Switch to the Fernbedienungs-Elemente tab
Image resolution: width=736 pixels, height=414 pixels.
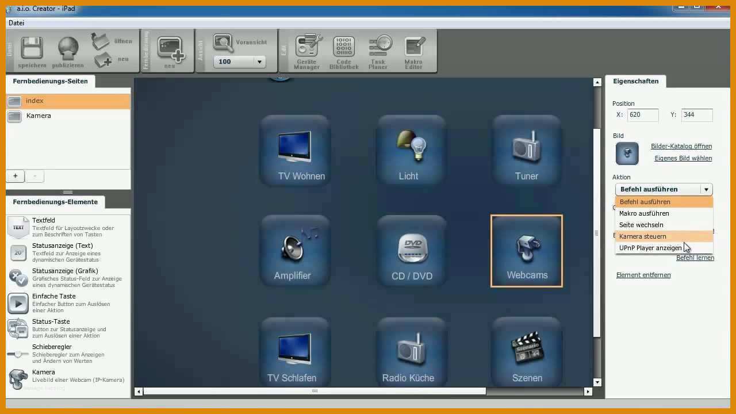pos(55,202)
